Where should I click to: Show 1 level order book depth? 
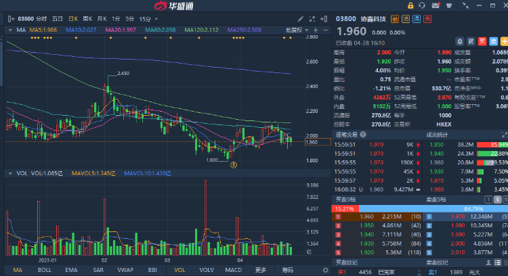(488, 200)
